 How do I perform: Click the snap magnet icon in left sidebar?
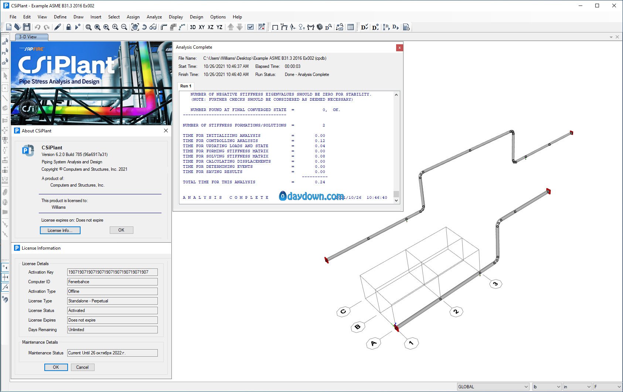(5, 299)
